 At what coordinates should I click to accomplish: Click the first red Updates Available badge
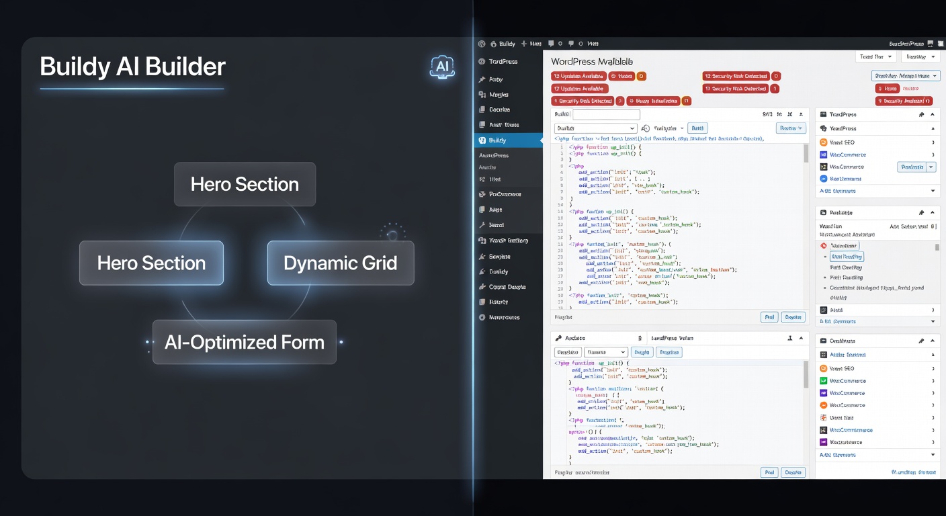pos(578,76)
